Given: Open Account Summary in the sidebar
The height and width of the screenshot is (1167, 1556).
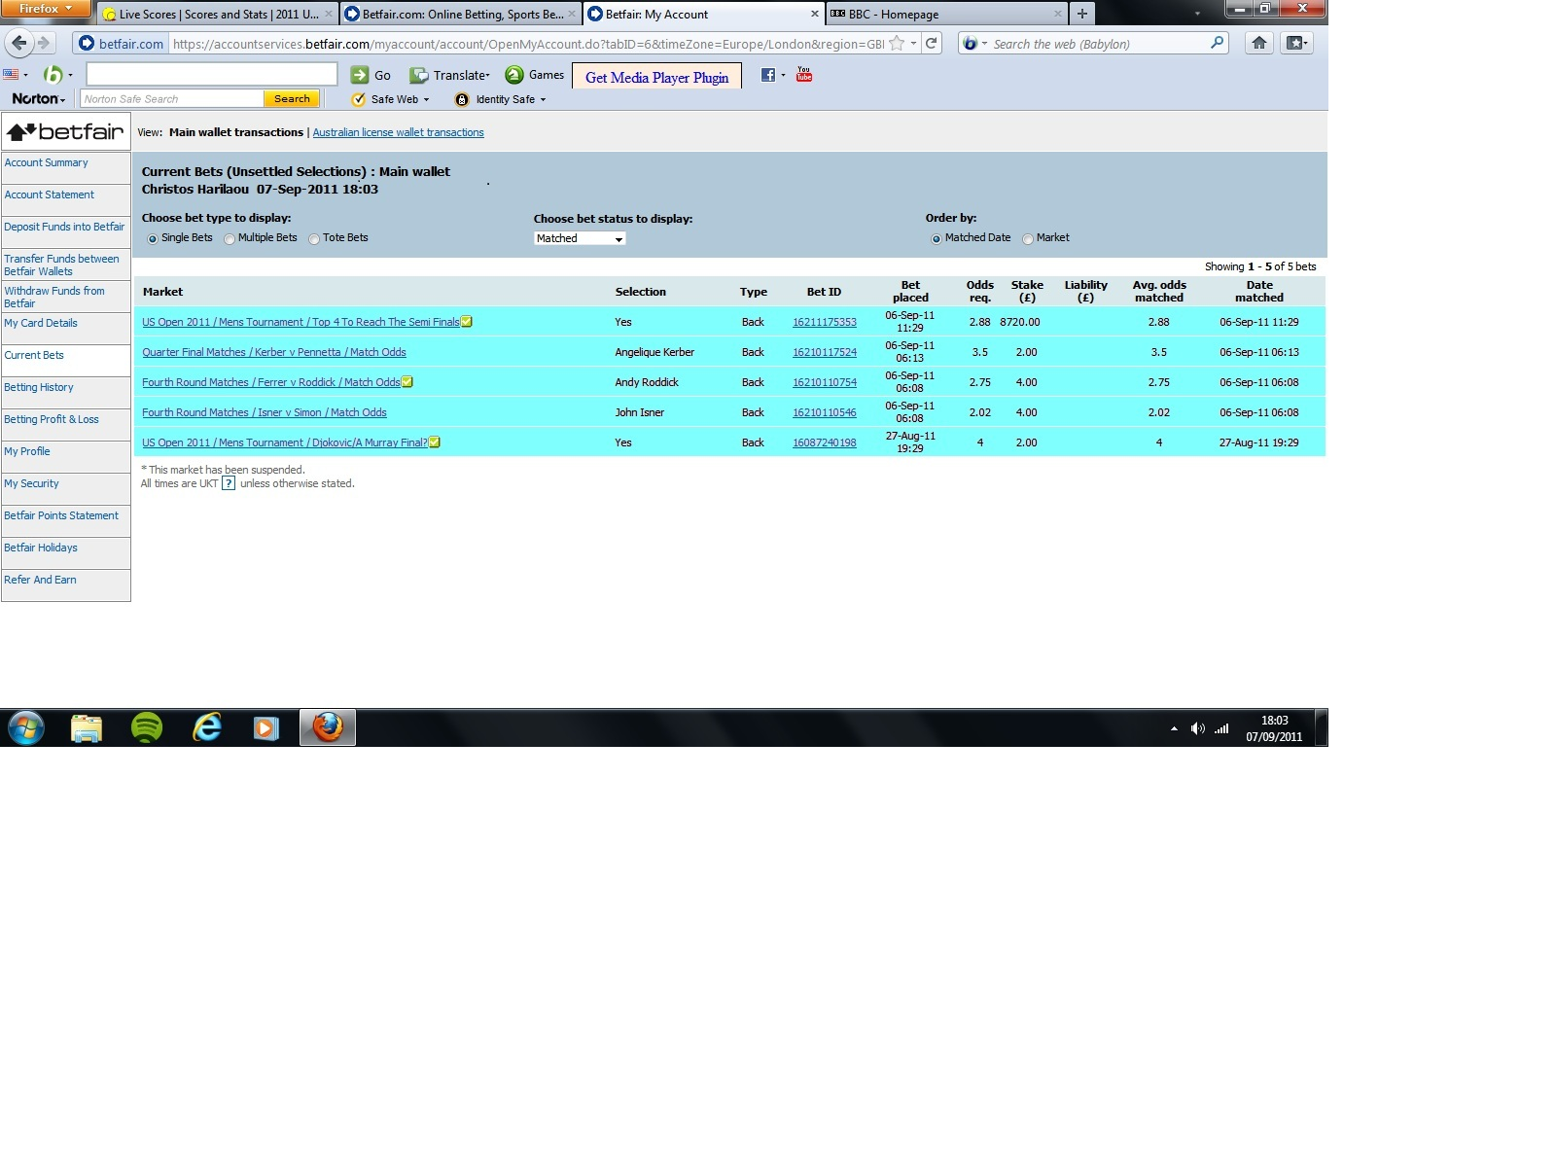Looking at the screenshot, I should point(46,162).
